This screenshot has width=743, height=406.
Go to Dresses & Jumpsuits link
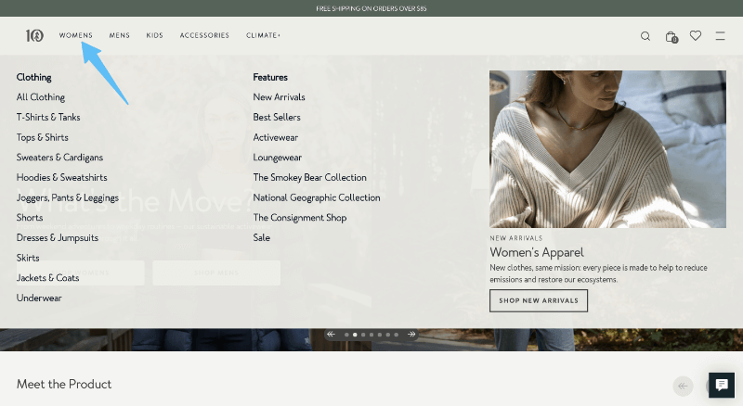(x=57, y=238)
